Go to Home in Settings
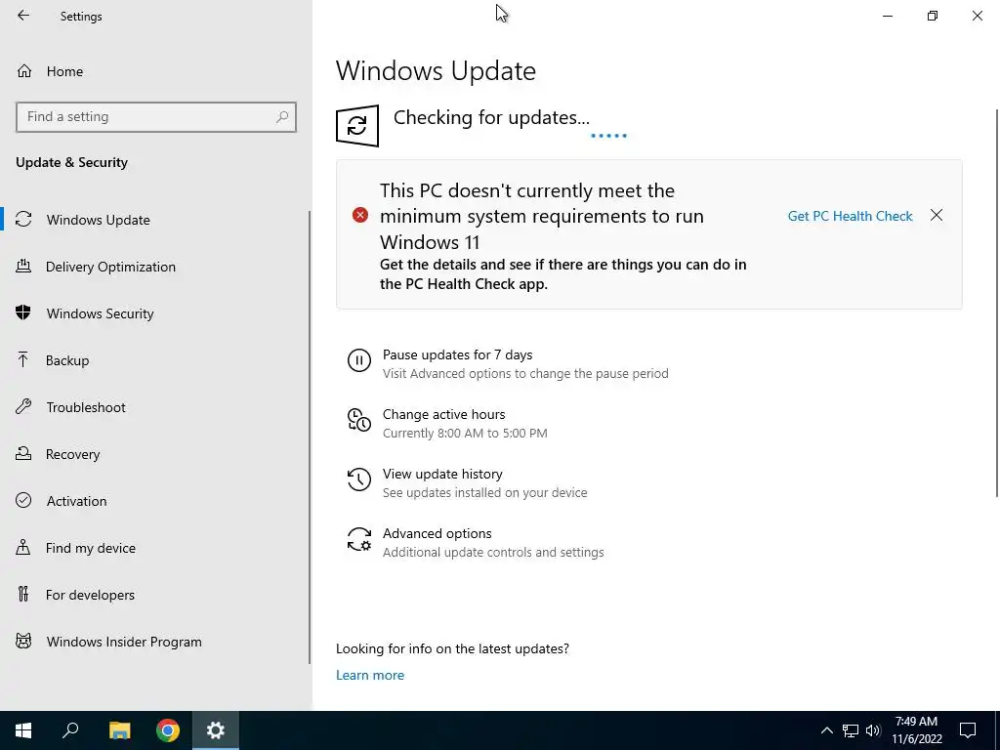Viewport: 1000px width, 750px height. [64, 70]
